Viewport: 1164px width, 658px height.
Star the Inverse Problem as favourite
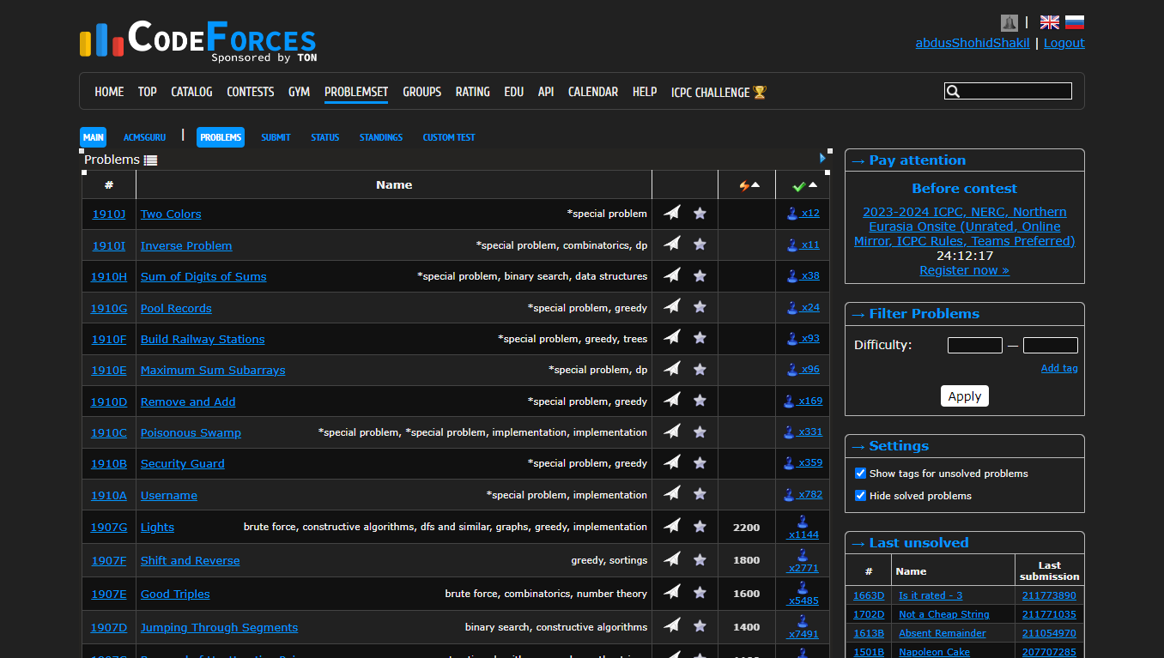pyautogui.click(x=700, y=244)
